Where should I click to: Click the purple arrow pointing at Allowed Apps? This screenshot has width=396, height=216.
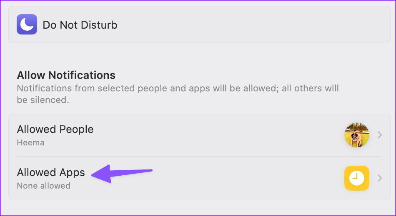click(121, 172)
